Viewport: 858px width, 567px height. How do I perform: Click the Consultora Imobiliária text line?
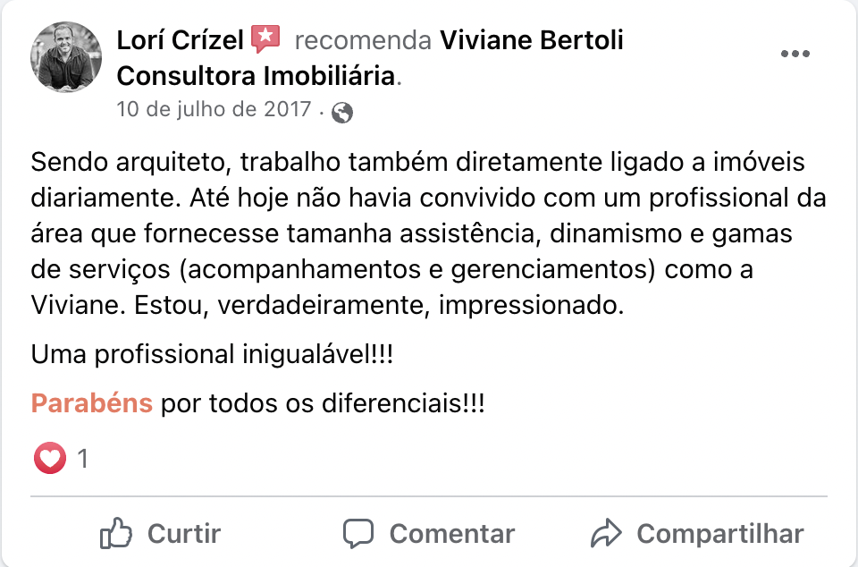point(256,76)
